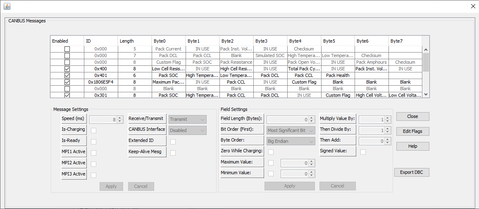The width and height of the screenshot is (479, 209).
Task: Check the Extended ID checkbox
Action: 173,142
